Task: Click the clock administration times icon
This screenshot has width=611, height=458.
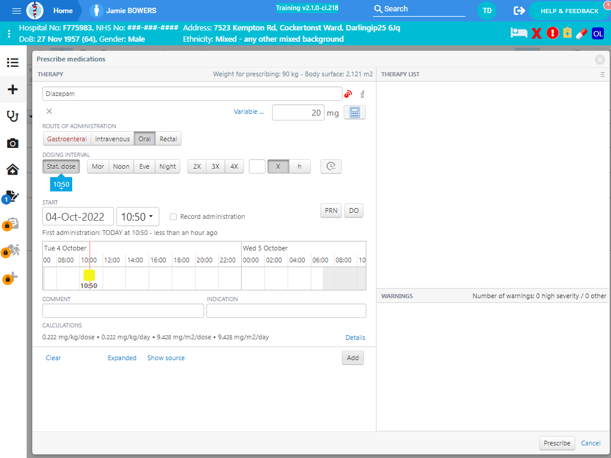Action: (x=331, y=166)
